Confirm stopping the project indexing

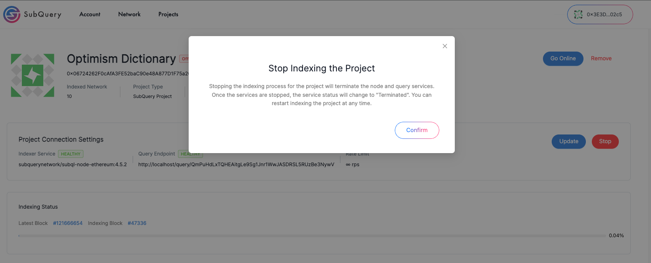[417, 130]
